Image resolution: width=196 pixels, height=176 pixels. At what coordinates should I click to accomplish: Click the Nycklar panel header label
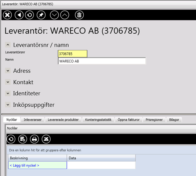coord(12,128)
